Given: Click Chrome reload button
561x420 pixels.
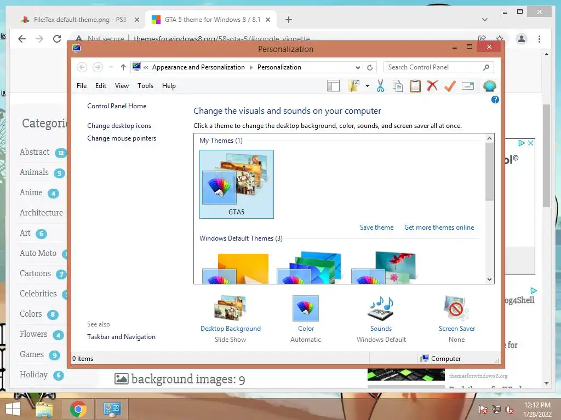Looking at the screenshot, I should (x=57, y=39).
